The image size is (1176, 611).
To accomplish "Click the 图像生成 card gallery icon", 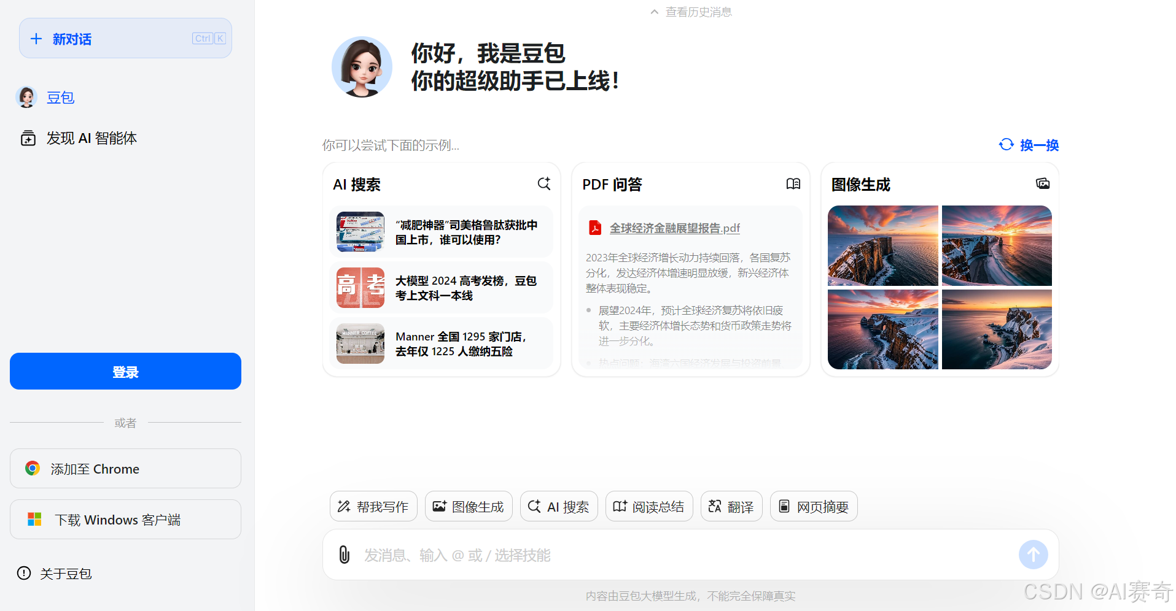I will 1043,183.
